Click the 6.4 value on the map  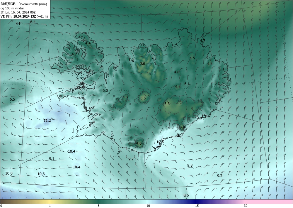(x=33, y=22)
